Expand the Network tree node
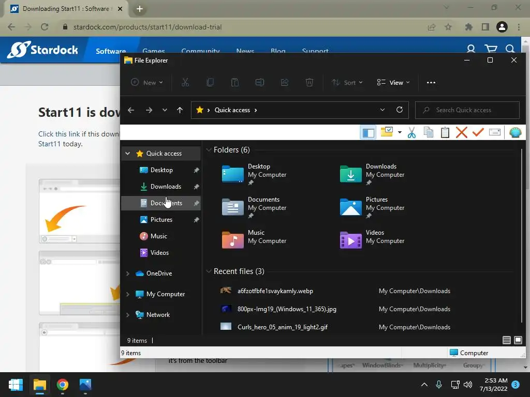530x397 pixels. point(127,315)
